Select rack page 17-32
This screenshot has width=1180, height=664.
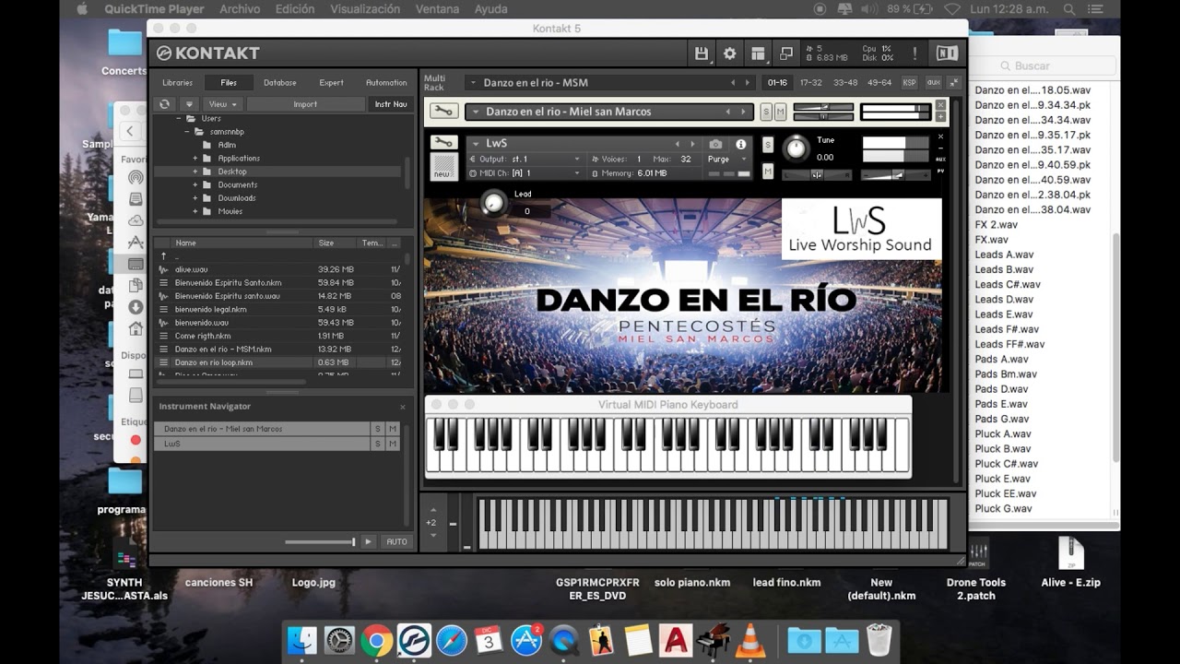(811, 83)
